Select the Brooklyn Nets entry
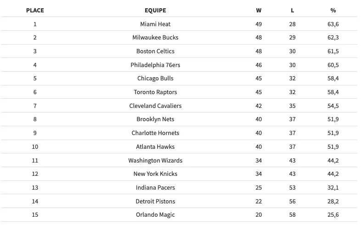 click(155, 119)
